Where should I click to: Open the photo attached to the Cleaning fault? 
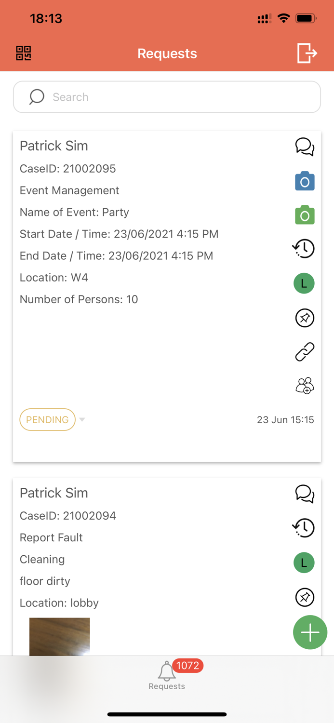[x=59, y=636]
